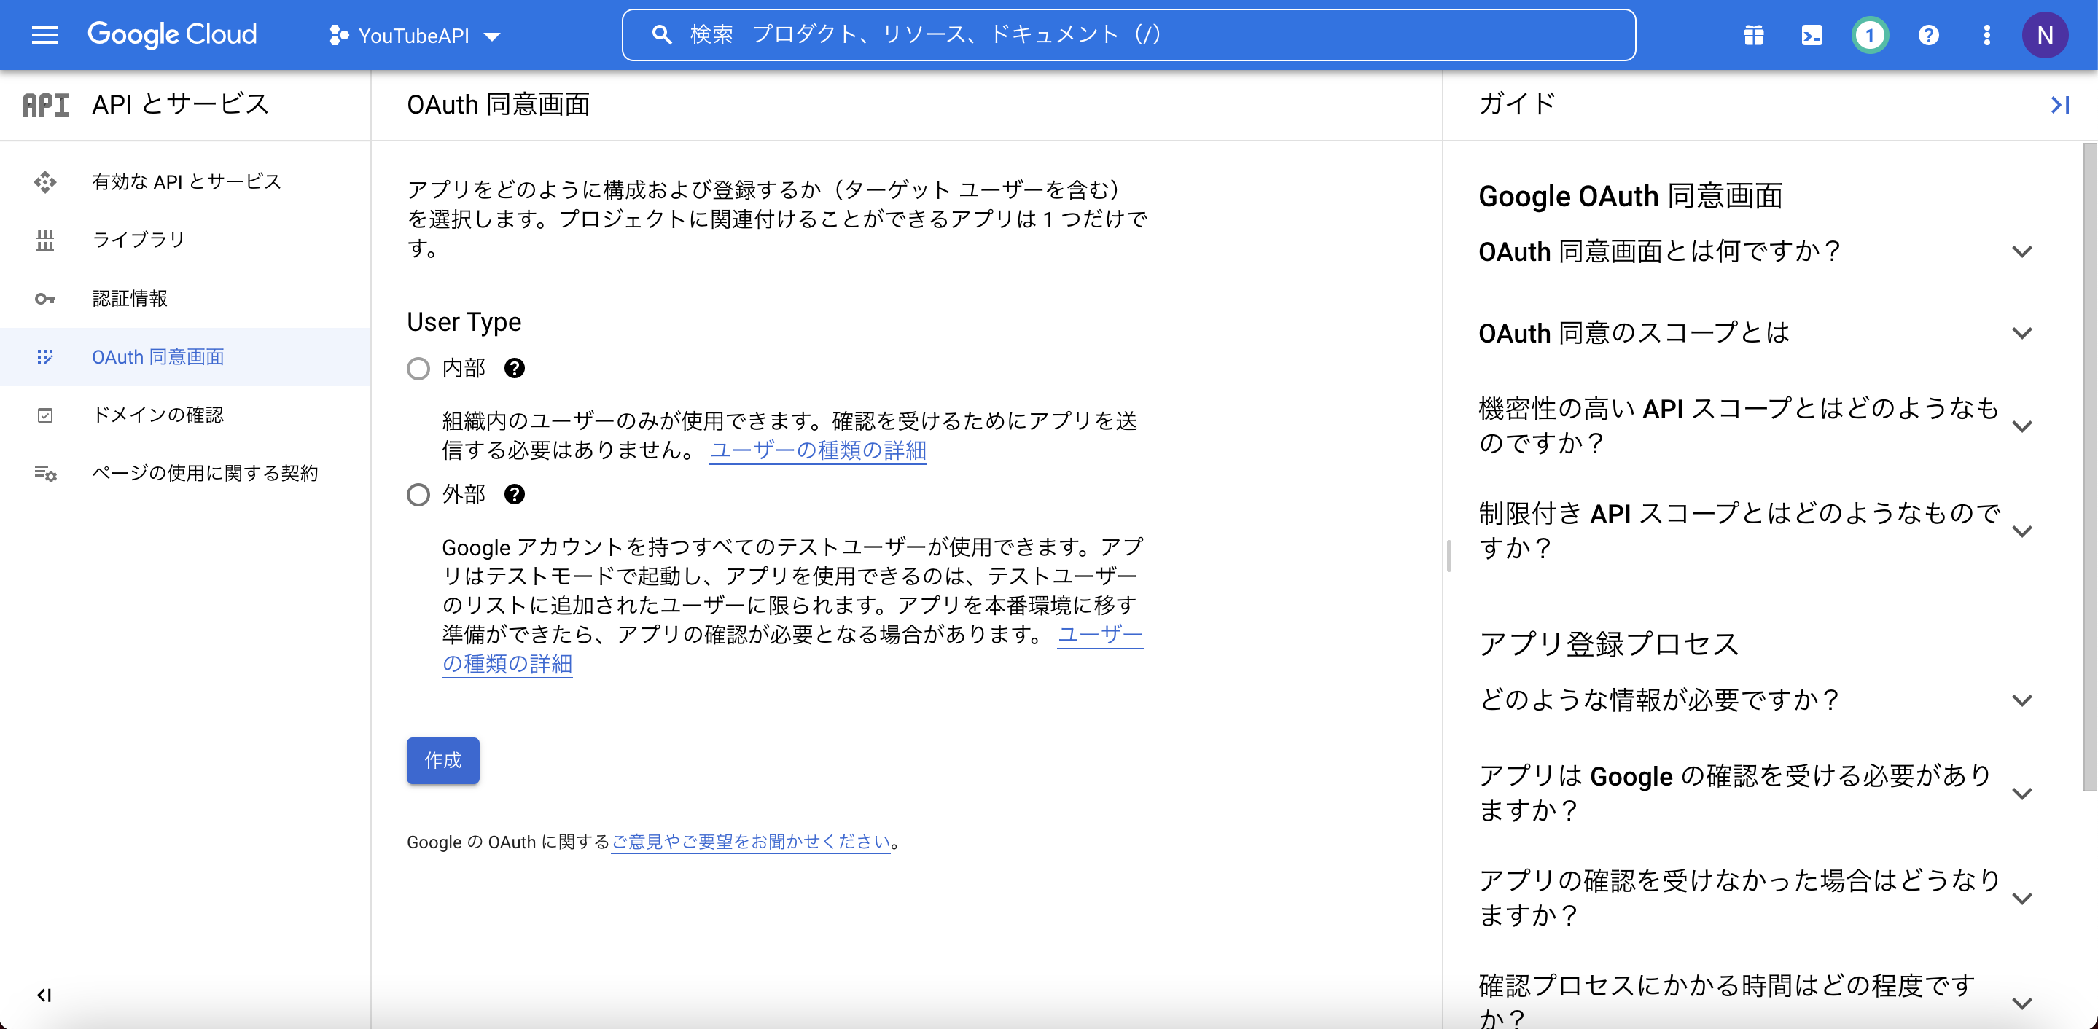Viewport: 2098px width, 1029px height.
Task: Select ドメインの確認 sidebar item
Action: pyautogui.click(x=160, y=415)
